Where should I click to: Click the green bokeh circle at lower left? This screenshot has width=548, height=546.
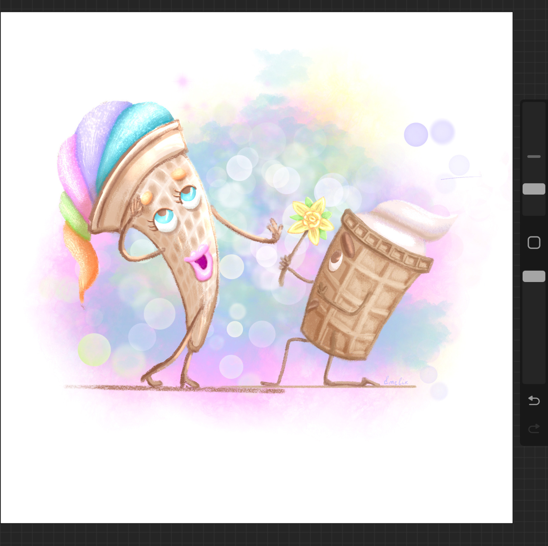pos(94,349)
